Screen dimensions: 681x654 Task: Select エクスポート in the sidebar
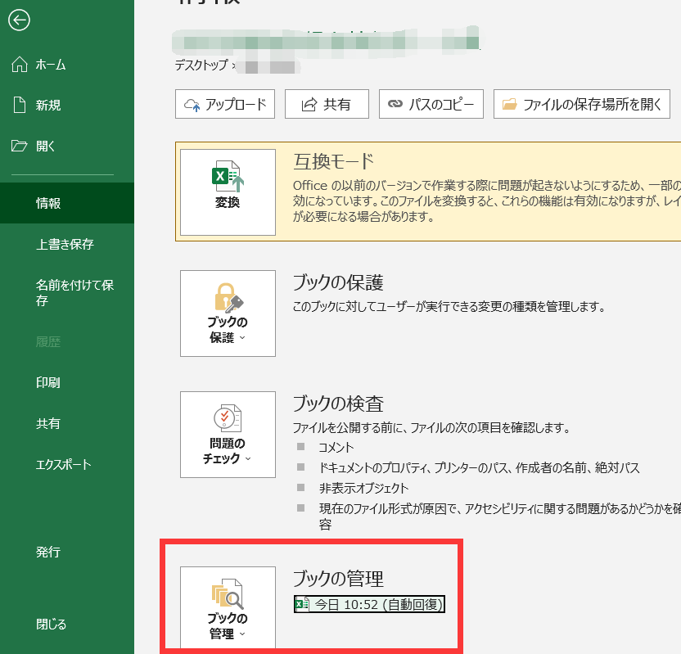[63, 464]
